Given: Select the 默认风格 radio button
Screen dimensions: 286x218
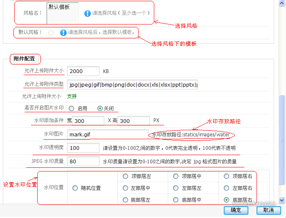Looking at the screenshot, I should point(51,33).
